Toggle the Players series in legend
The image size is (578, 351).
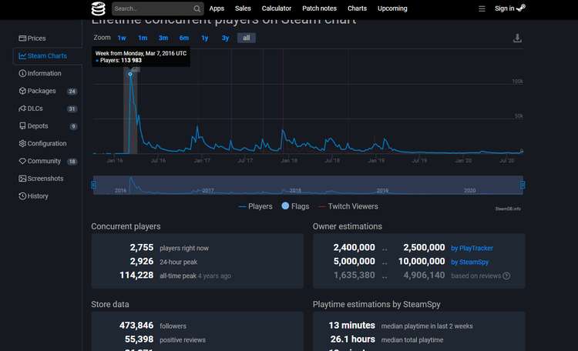tap(255, 206)
